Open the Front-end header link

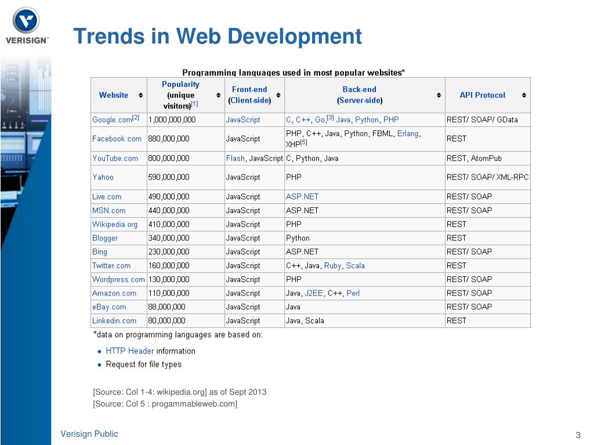click(x=249, y=90)
